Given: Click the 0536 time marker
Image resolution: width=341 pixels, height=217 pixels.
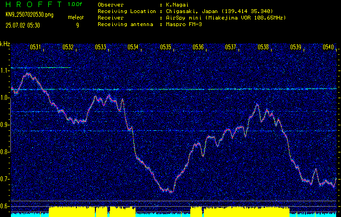Looking at the screenshot, I should [198, 47].
